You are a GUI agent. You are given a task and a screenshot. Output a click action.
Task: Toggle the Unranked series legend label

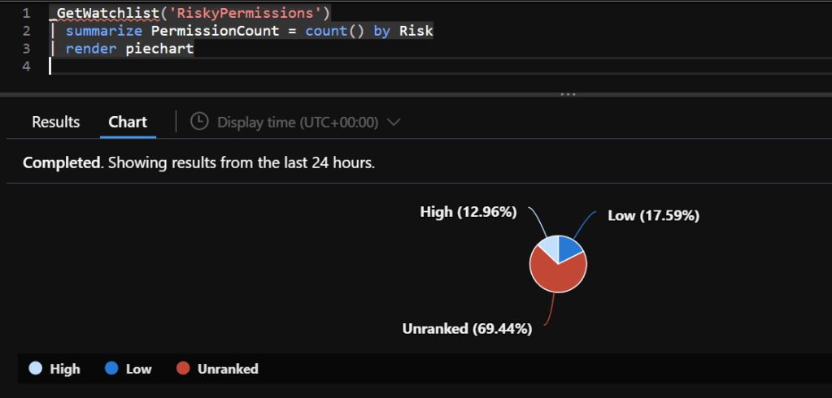pyautogui.click(x=226, y=369)
